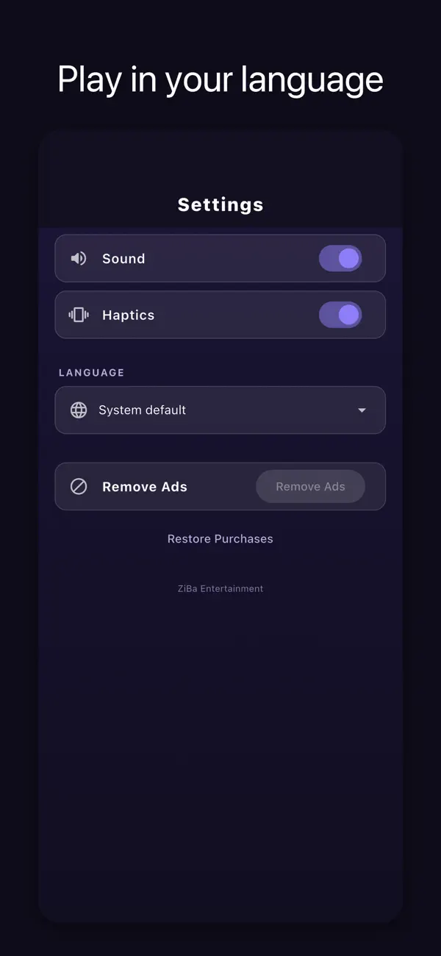The width and height of the screenshot is (441, 956).
Task: Select the Haptics label text
Action: click(129, 315)
